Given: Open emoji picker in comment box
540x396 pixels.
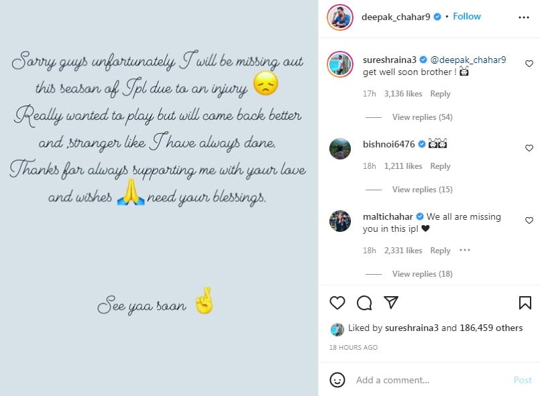Looking at the screenshot, I should click(337, 380).
